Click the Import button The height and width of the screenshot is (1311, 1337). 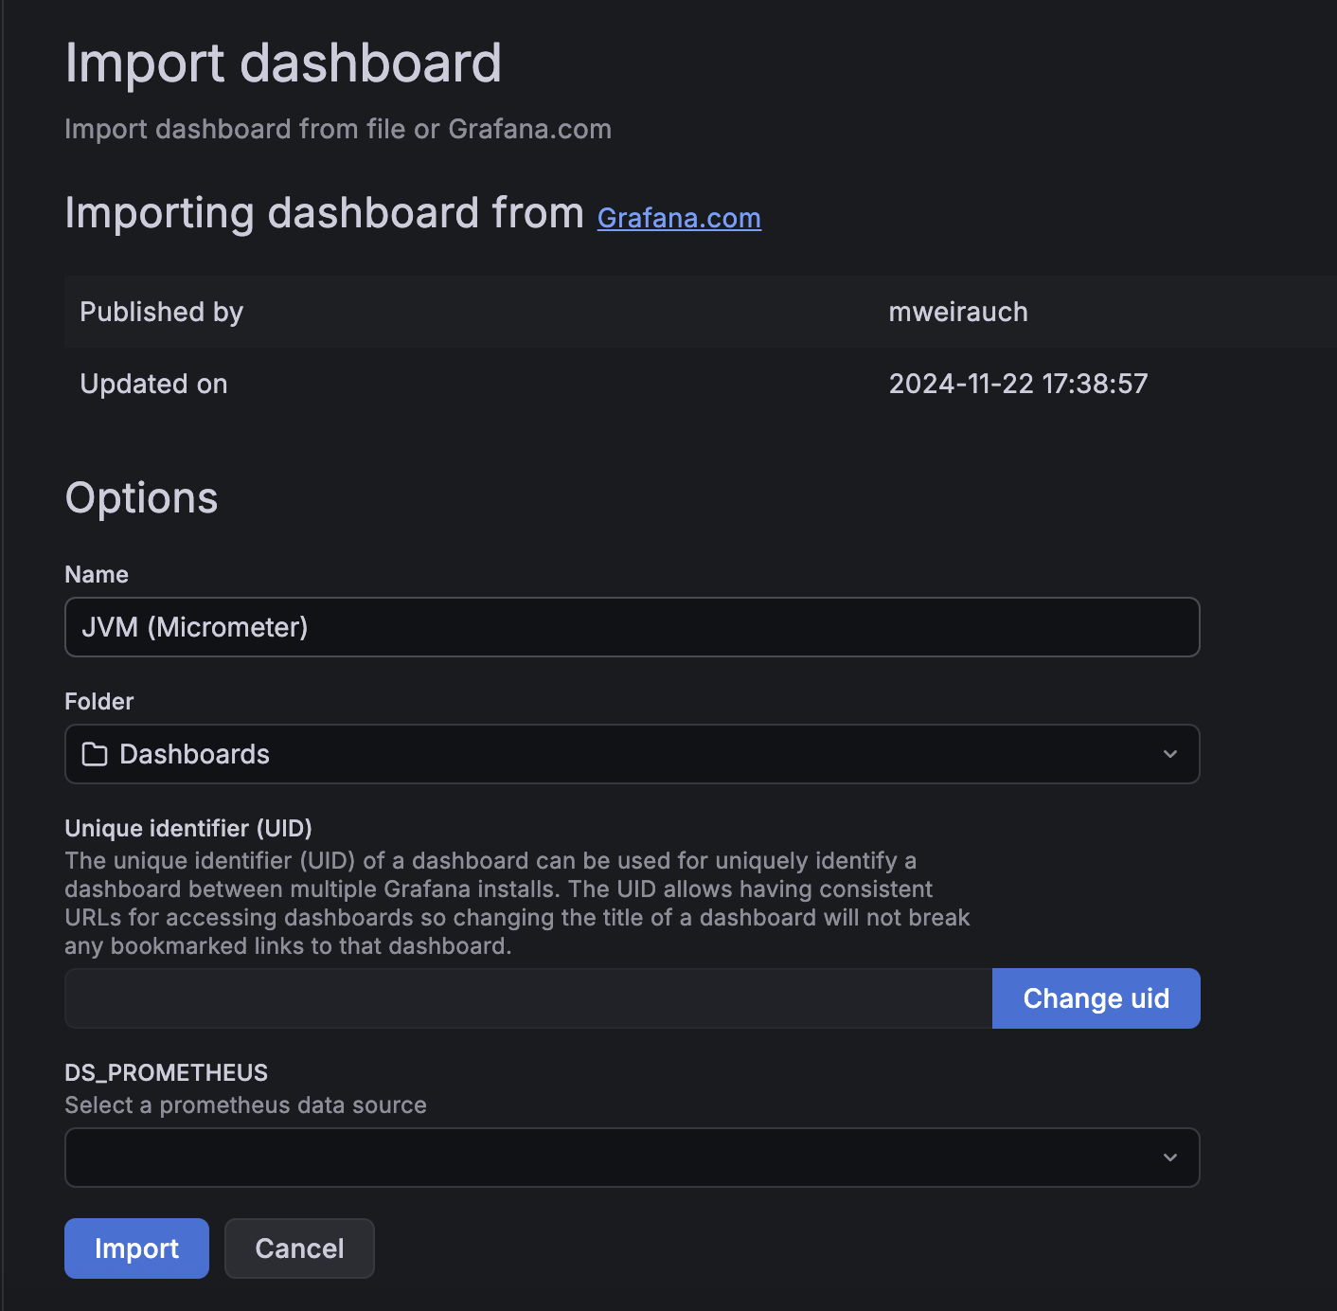[x=136, y=1248]
